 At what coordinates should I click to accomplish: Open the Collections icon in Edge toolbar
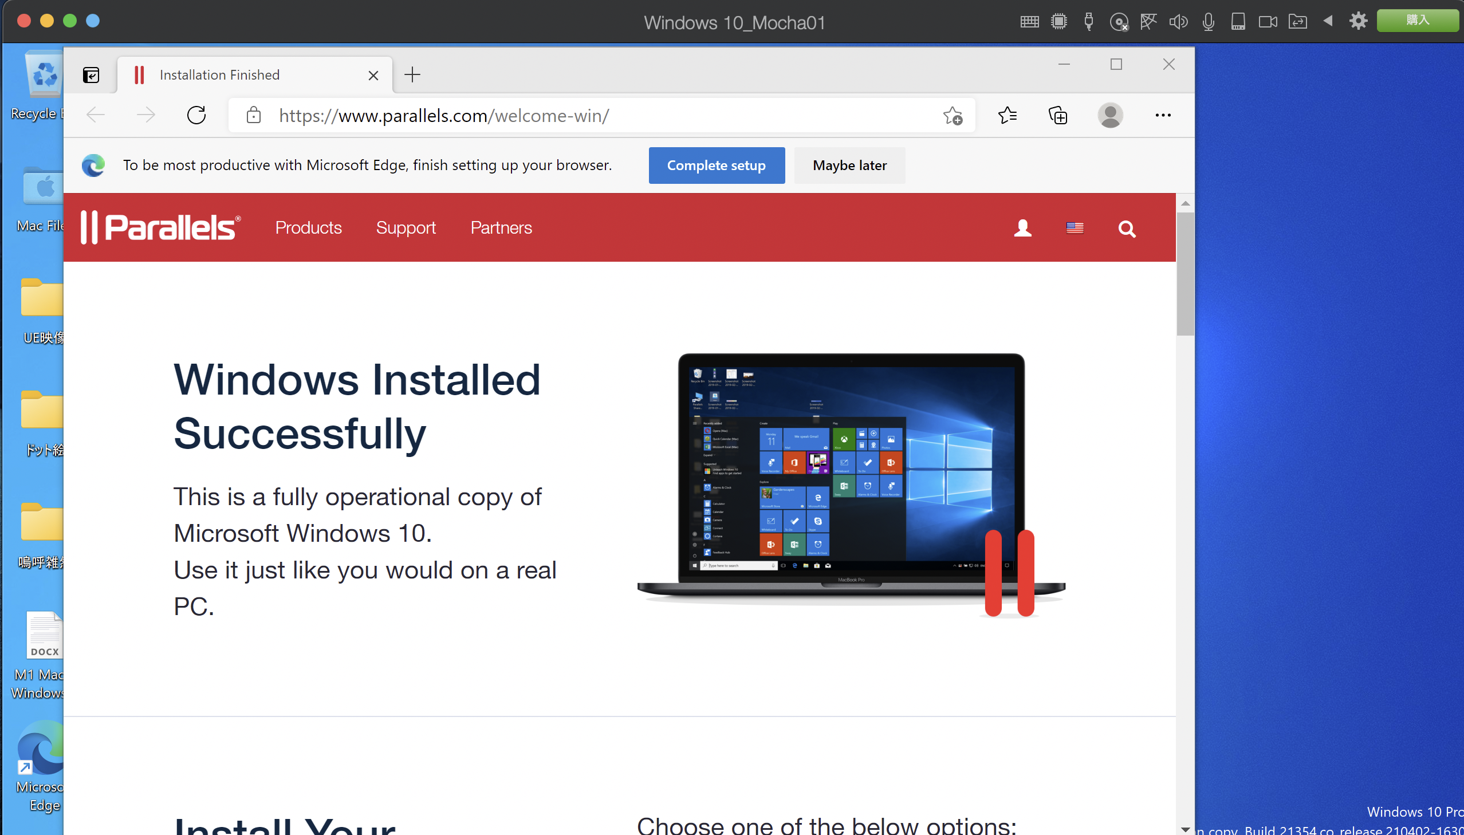coord(1058,115)
